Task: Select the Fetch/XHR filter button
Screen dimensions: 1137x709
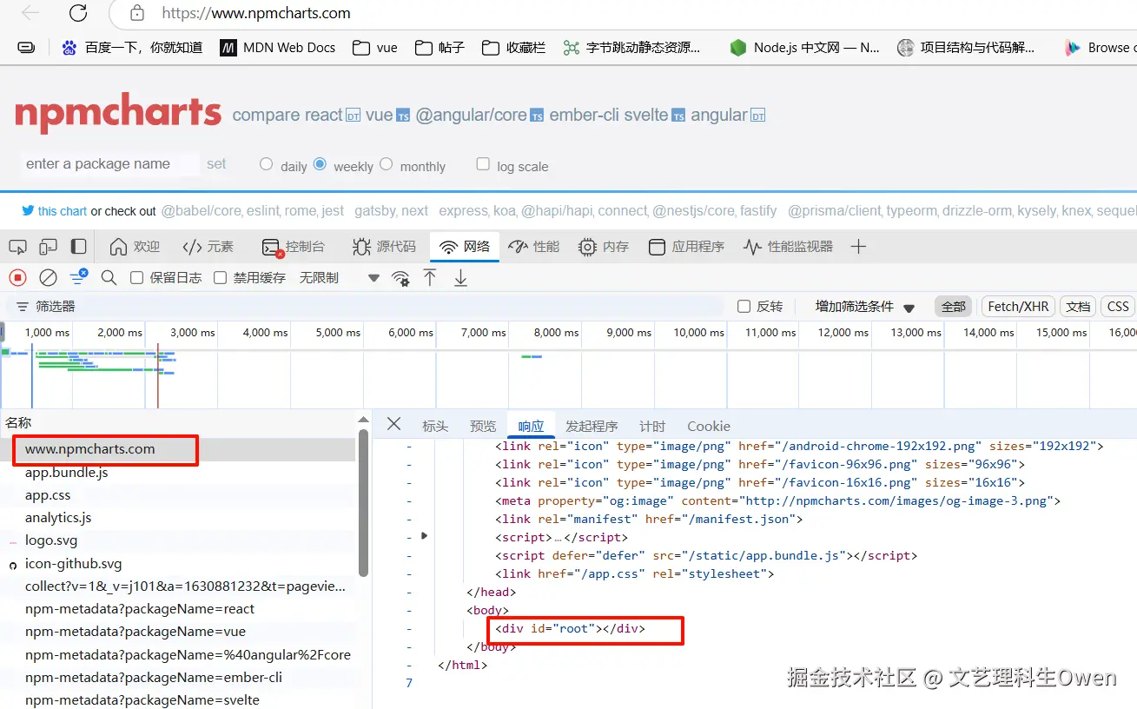Action: [x=1018, y=306]
